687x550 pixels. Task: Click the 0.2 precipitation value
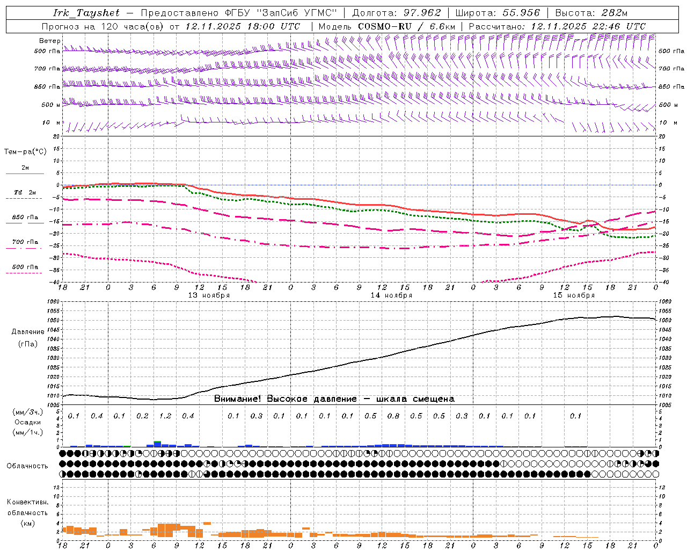click(x=142, y=416)
